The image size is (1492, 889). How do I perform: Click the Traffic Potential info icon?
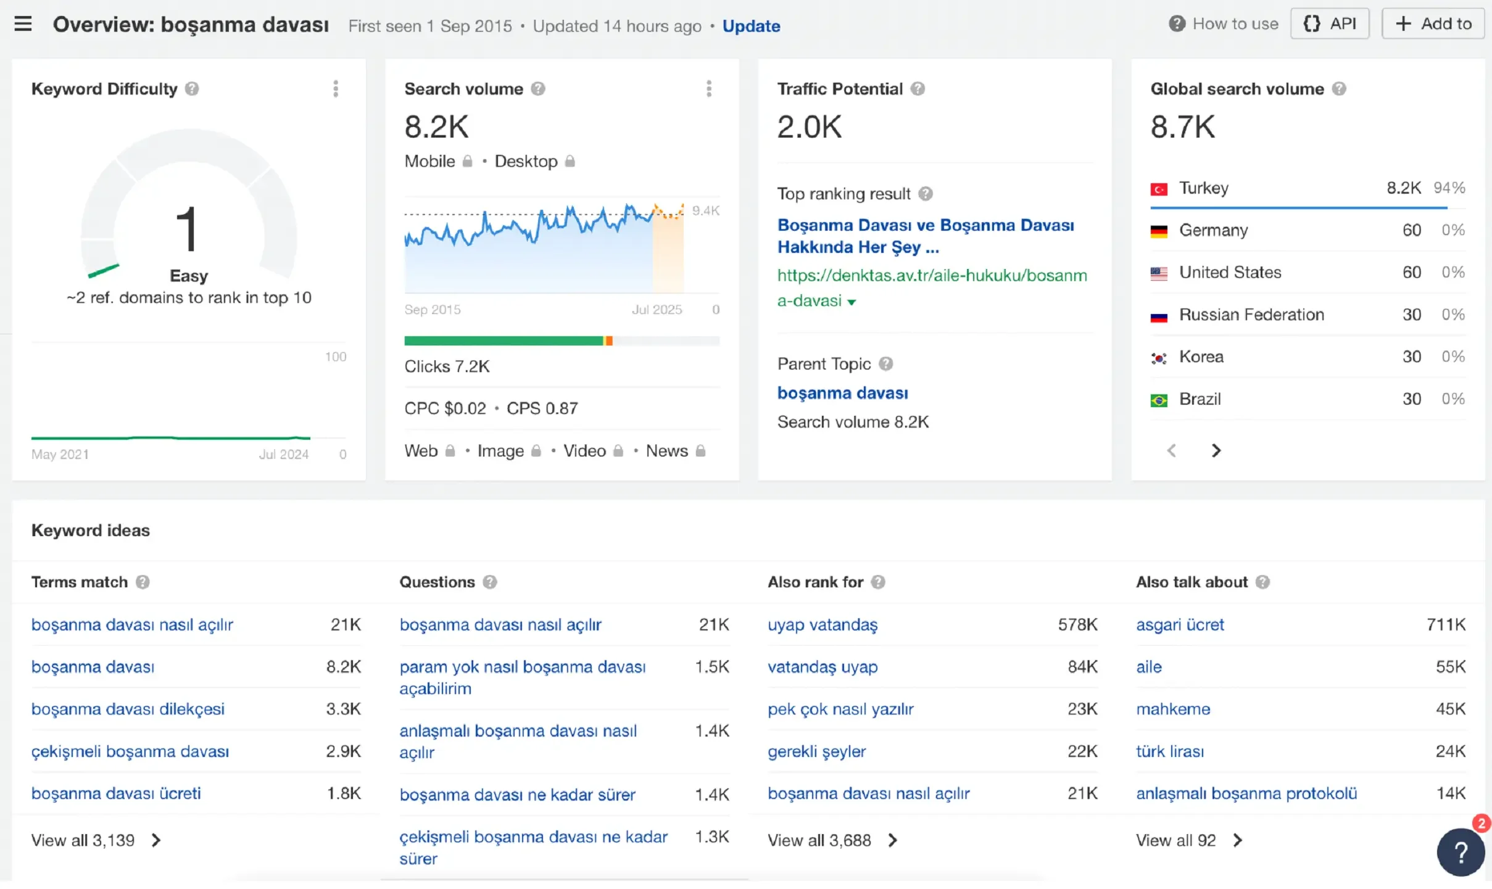[x=918, y=89]
